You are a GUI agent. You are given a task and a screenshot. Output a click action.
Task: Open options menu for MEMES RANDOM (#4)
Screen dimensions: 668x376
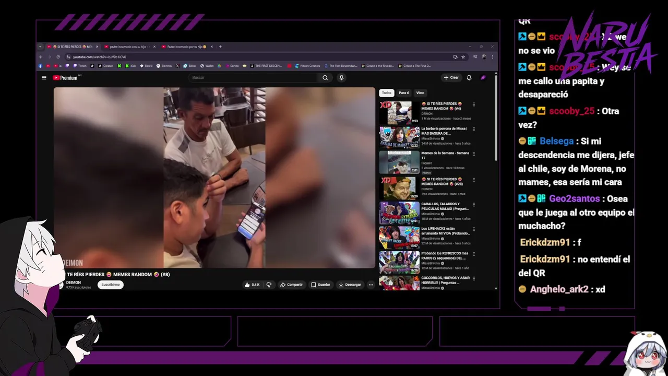pyautogui.click(x=474, y=104)
